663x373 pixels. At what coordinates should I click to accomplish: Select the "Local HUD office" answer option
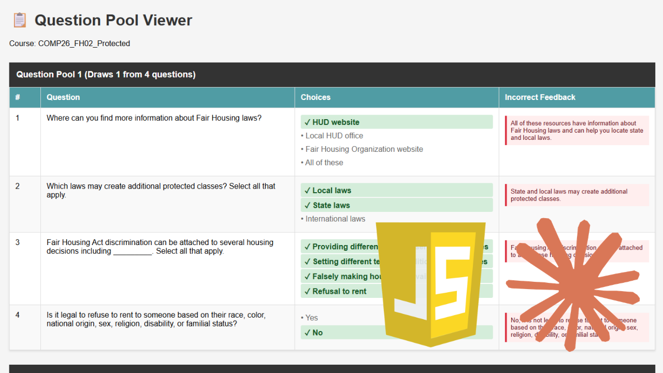pyautogui.click(x=334, y=135)
